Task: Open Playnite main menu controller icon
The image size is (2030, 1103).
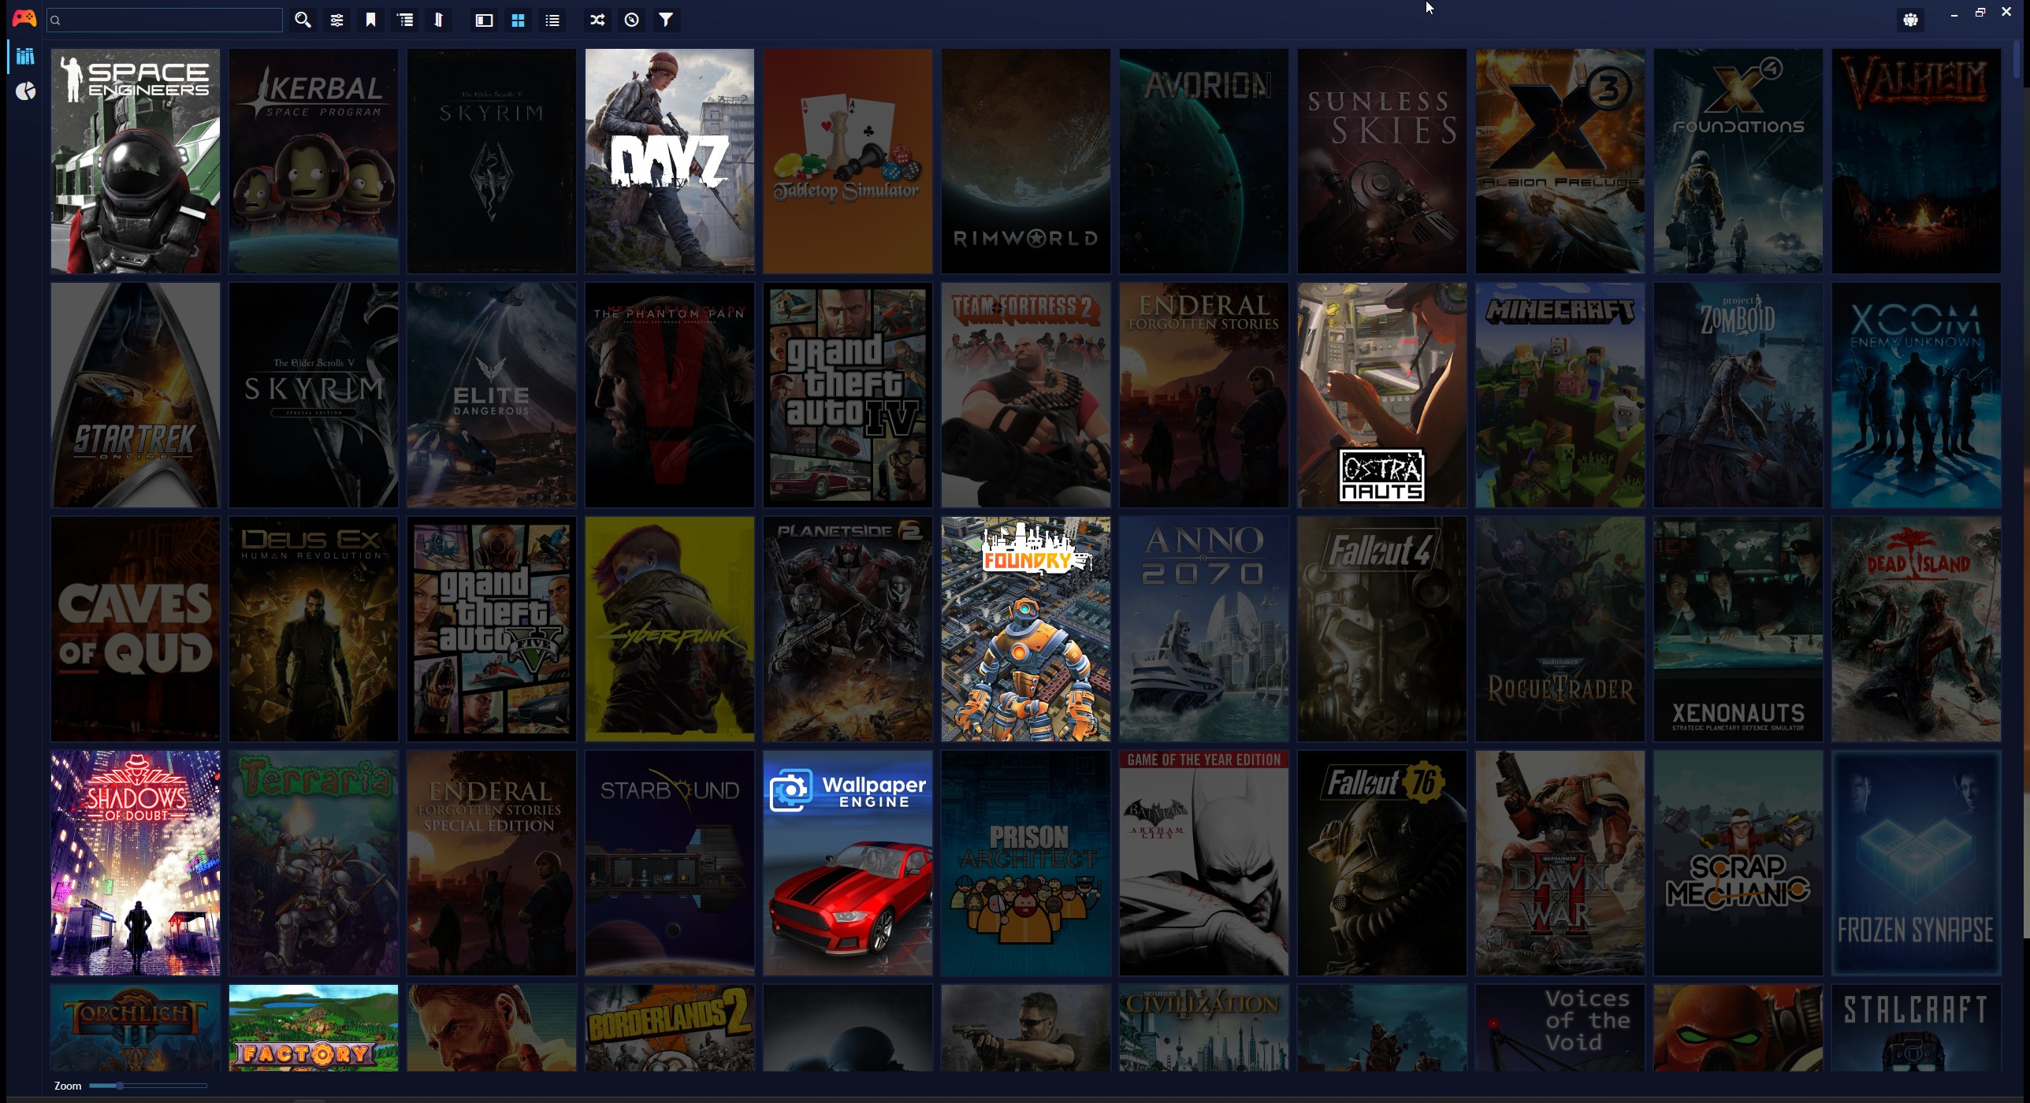Action: pyautogui.click(x=24, y=18)
